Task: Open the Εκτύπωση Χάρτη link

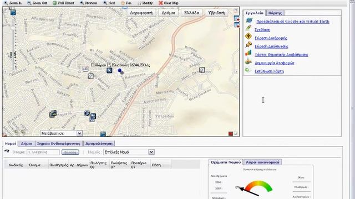Action: coord(269,71)
